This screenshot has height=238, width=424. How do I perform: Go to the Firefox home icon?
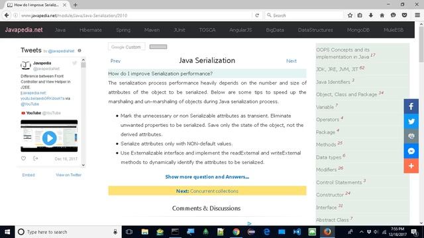(382, 15)
